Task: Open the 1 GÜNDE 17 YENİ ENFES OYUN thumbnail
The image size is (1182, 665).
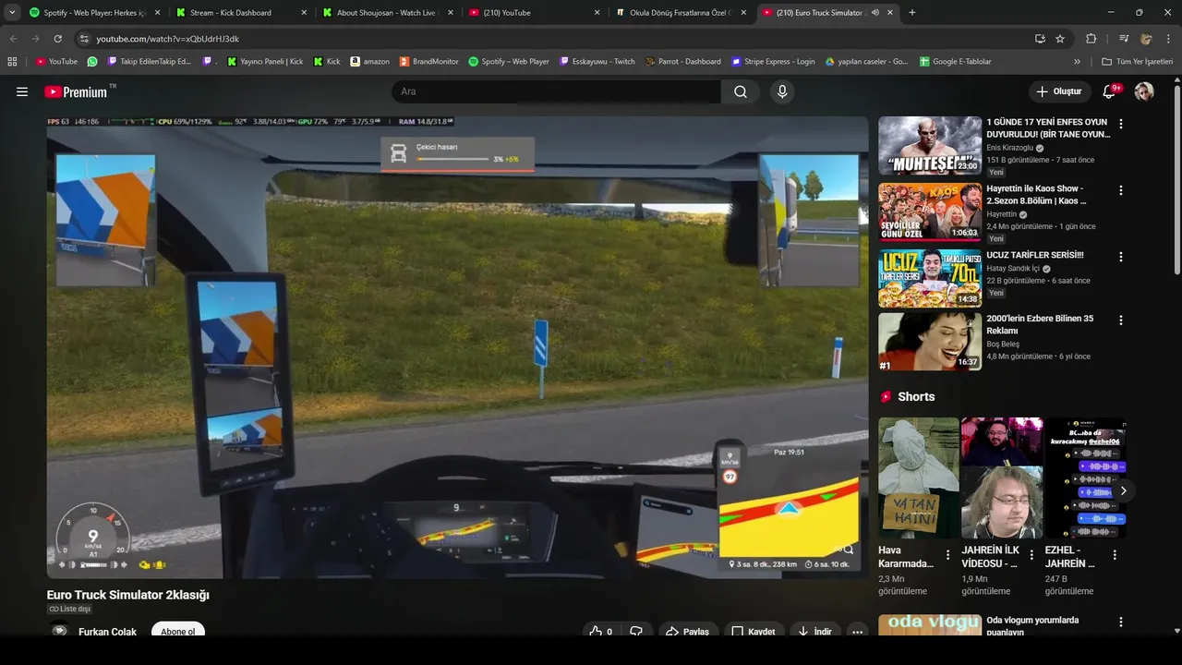Action: [x=930, y=145]
